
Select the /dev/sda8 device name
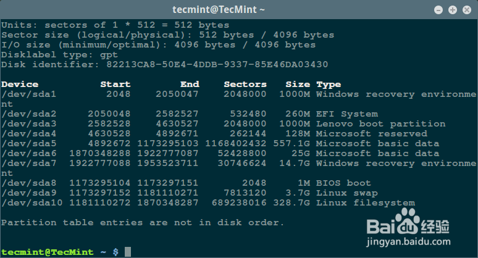29,183
